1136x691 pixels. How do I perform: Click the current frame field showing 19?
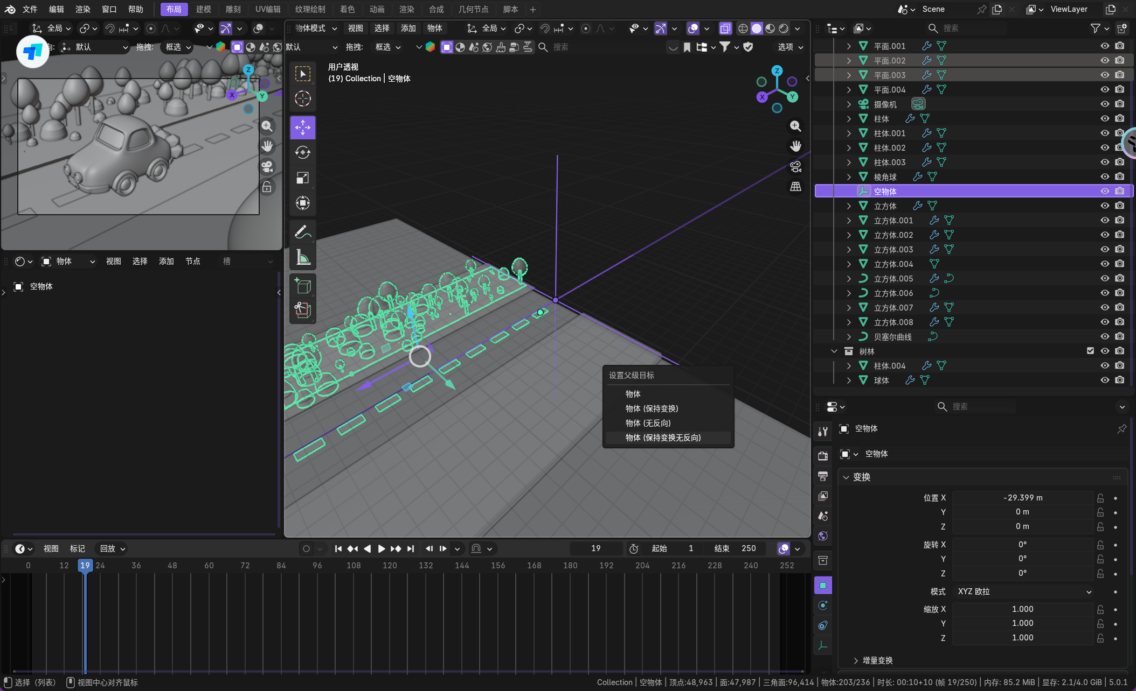click(x=595, y=548)
